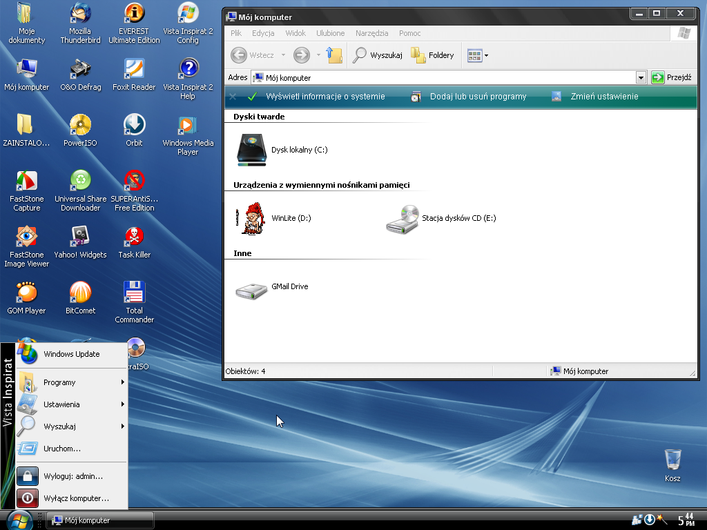
Task: Open Mozilla Thunderbird desktop icon
Action: click(80, 23)
